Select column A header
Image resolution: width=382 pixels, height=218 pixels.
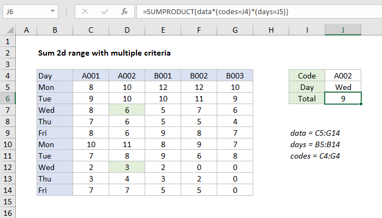(x=27, y=29)
